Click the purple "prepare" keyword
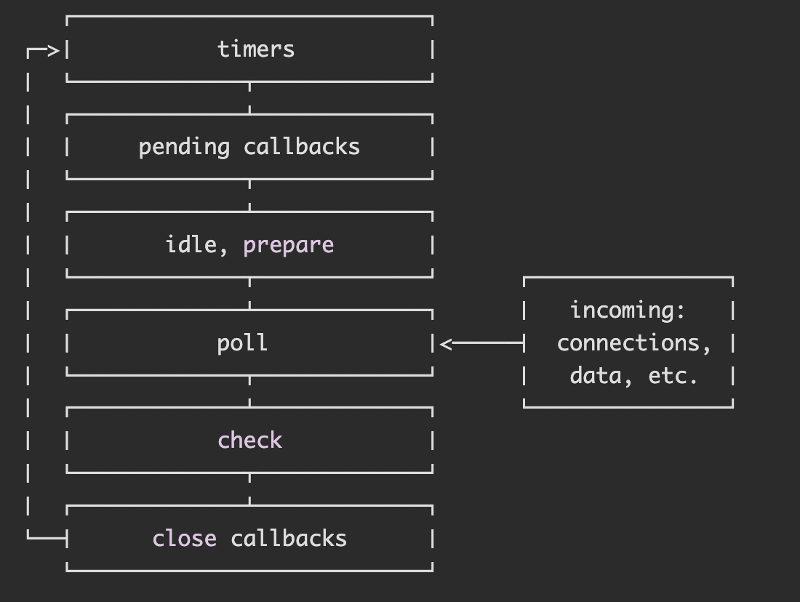 [289, 246]
